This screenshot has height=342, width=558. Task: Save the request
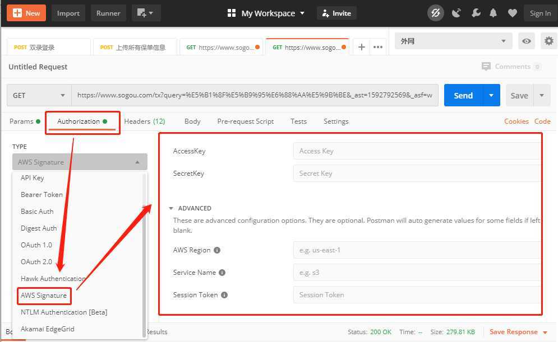click(519, 95)
